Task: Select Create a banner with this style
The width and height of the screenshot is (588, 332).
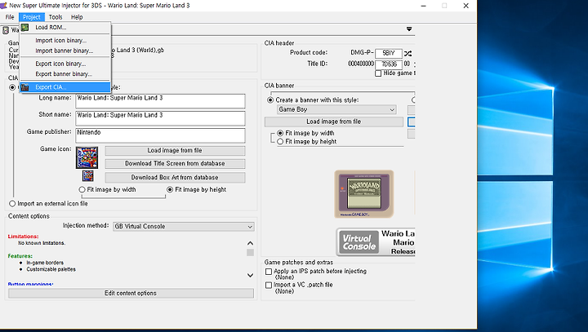Action: (x=270, y=100)
